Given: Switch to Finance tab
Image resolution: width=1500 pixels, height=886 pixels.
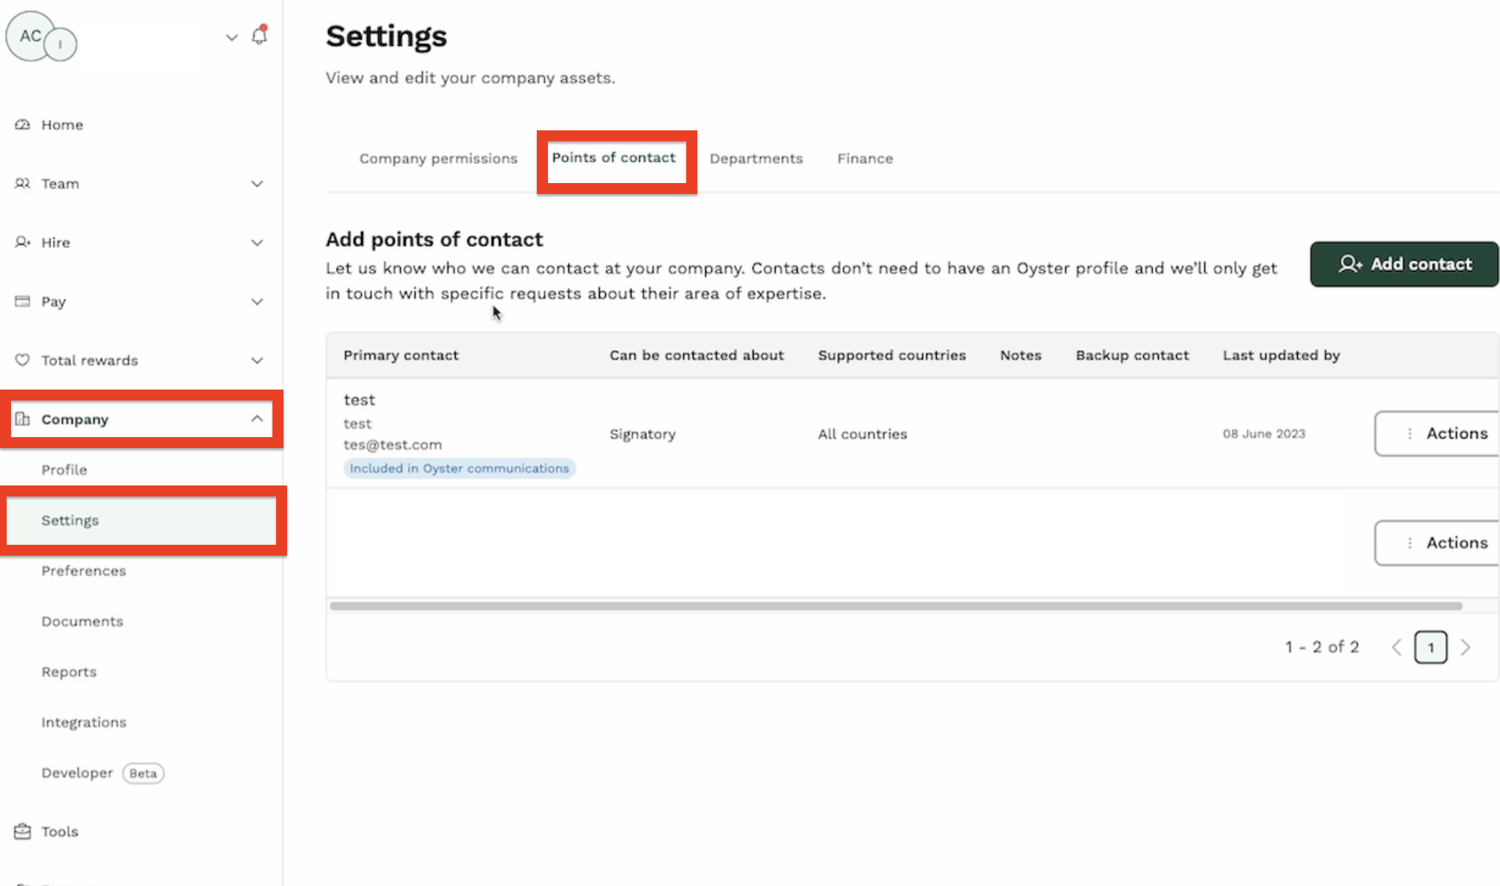Looking at the screenshot, I should 865,159.
